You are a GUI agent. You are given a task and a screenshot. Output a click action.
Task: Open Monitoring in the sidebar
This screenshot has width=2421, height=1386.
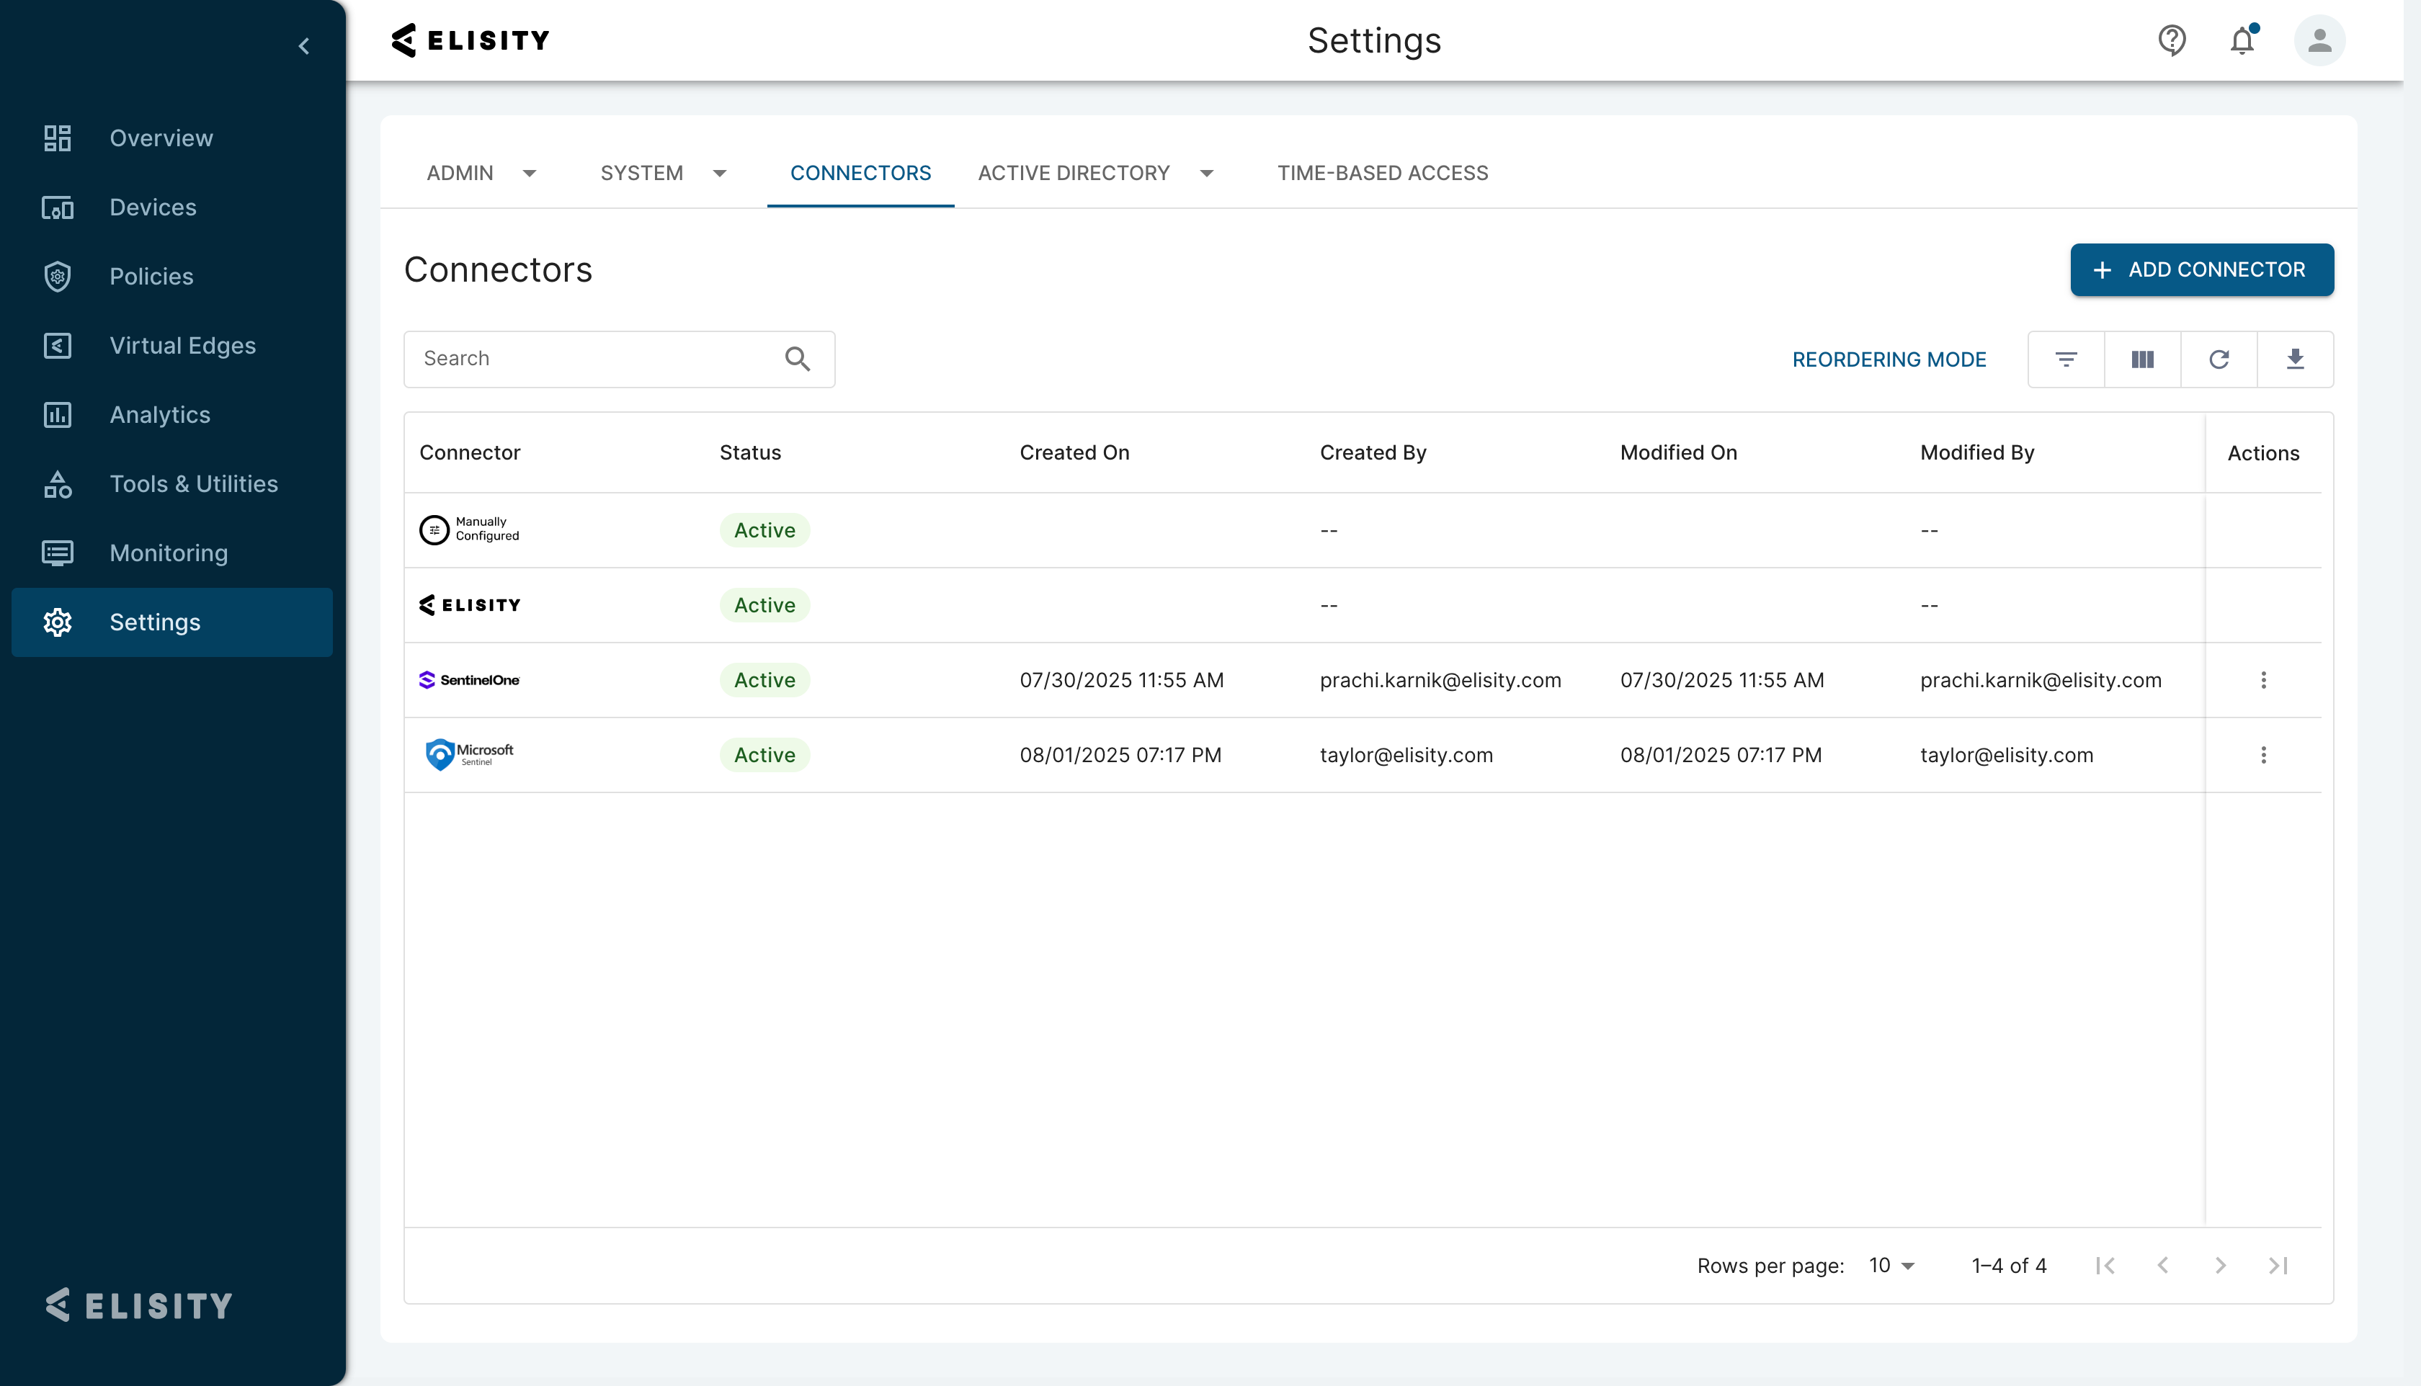pos(169,553)
